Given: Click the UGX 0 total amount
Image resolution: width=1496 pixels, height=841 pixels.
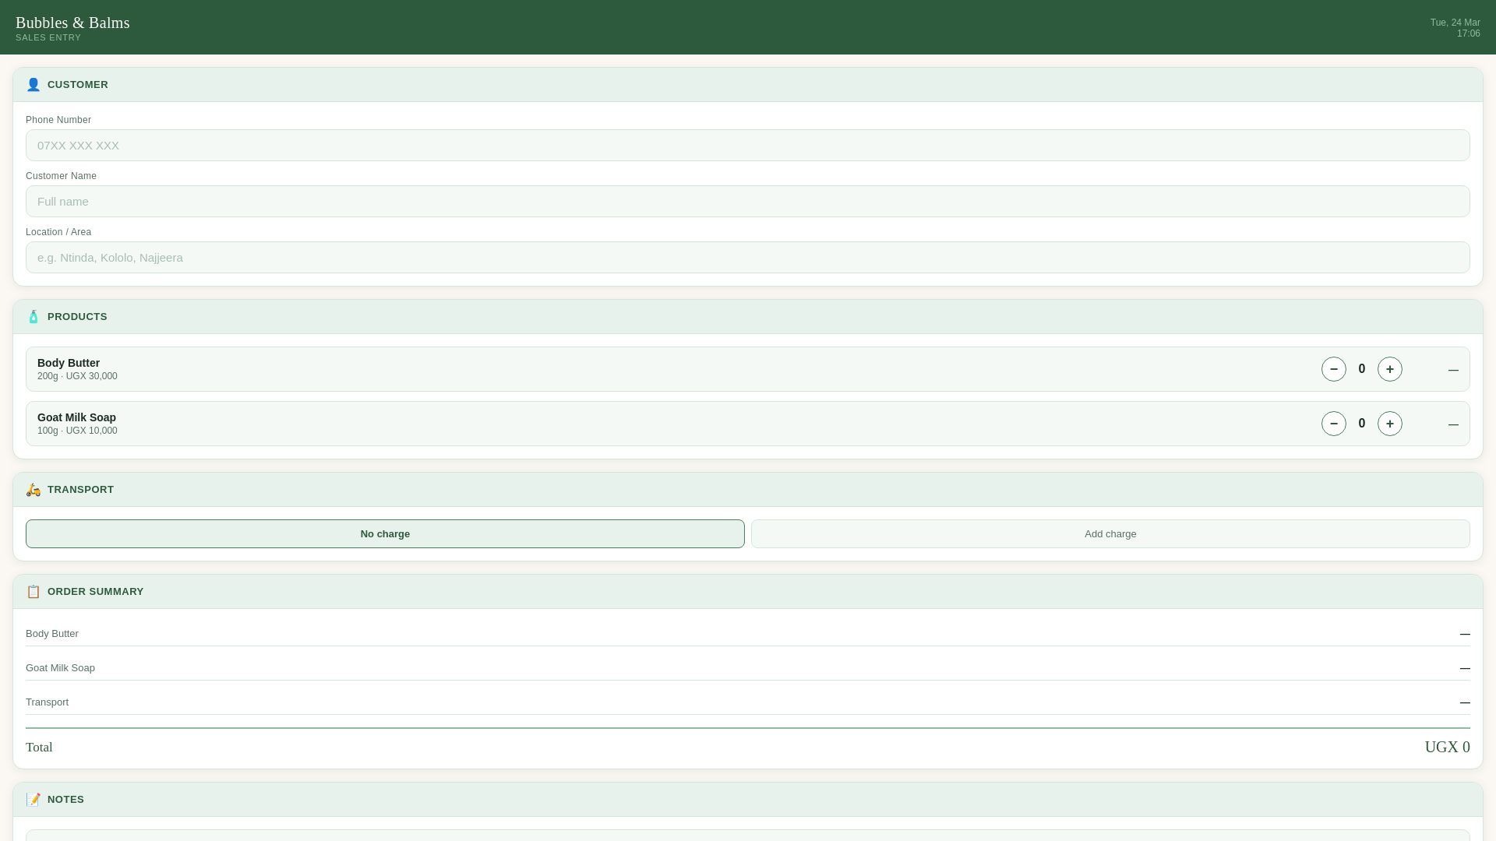Looking at the screenshot, I should [1447, 748].
